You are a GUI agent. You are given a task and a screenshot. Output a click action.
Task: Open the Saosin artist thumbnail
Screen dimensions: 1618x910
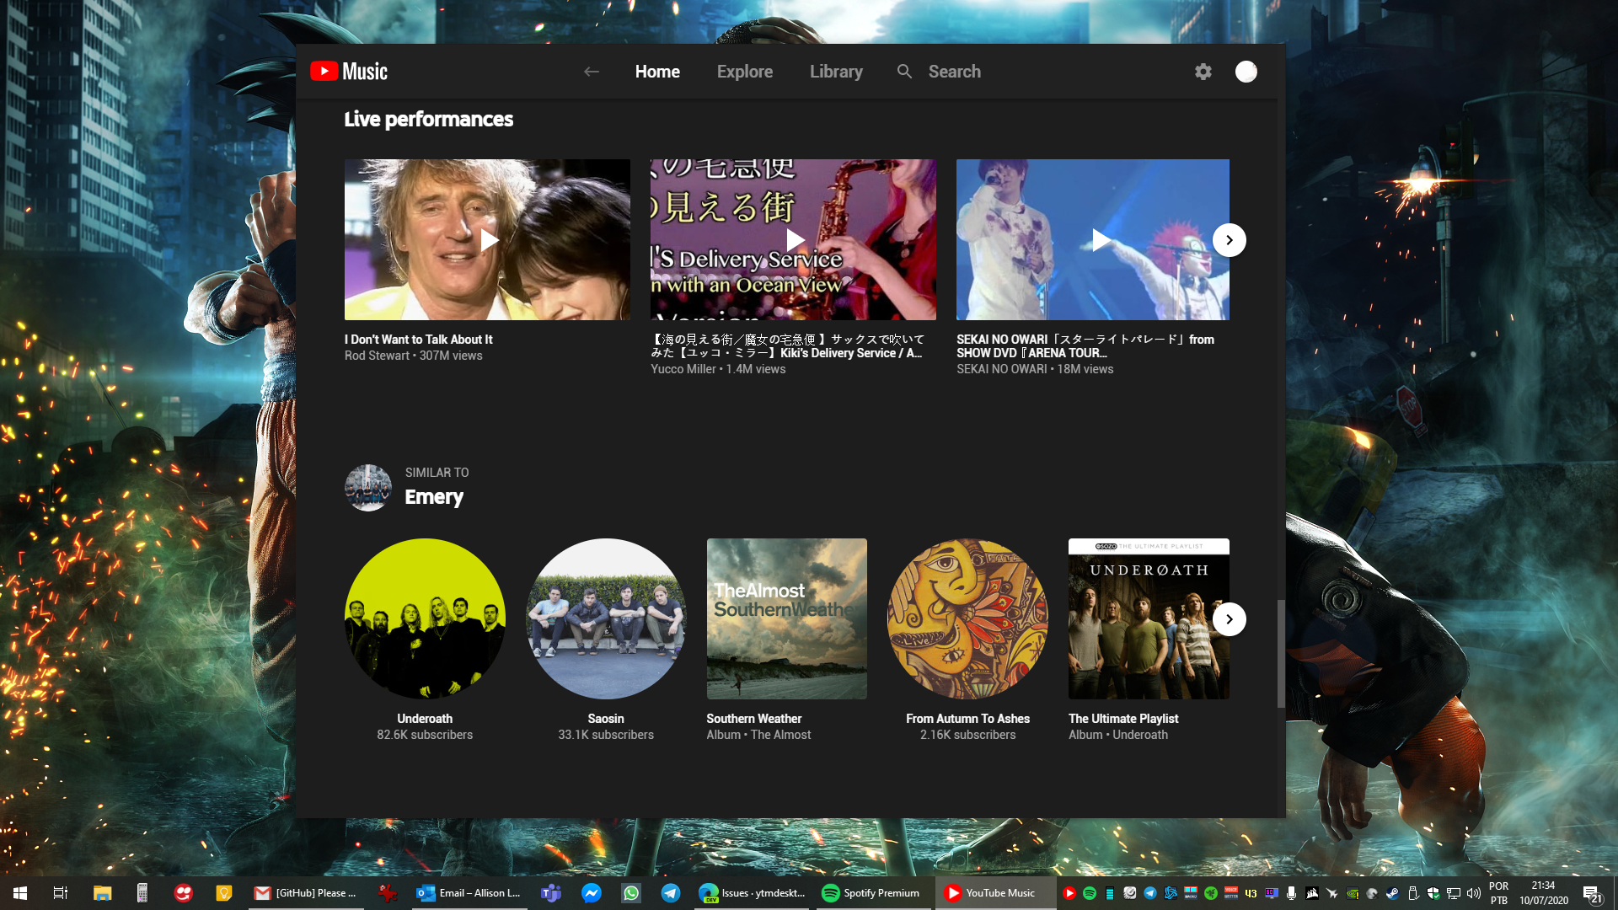point(606,618)
